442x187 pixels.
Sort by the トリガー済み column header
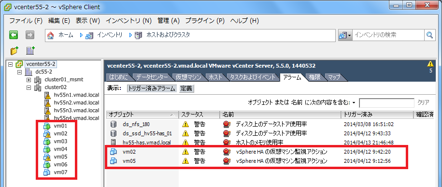377,115
